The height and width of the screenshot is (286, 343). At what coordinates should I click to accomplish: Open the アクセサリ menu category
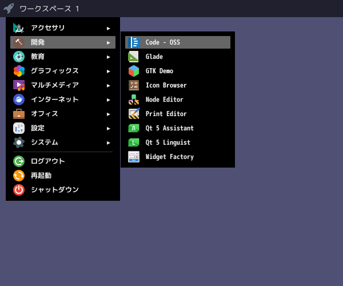click(63, 28)
